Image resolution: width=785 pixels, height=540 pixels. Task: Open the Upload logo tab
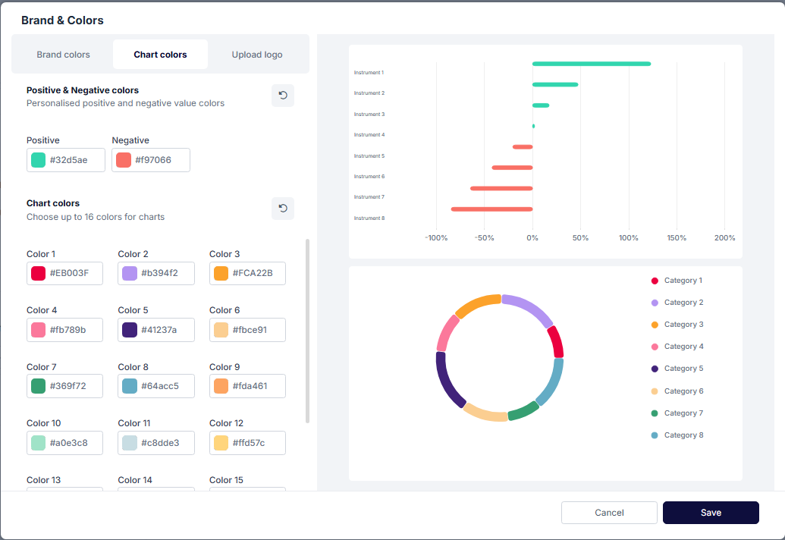(257, 55)
